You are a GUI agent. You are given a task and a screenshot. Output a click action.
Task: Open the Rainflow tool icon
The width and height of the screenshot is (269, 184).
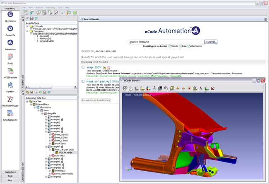pyautogui.click(x=10, y=85)
